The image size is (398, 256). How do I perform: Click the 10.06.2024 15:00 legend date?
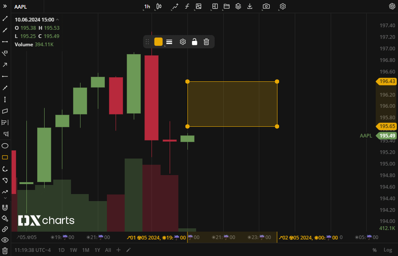point(34,19)
